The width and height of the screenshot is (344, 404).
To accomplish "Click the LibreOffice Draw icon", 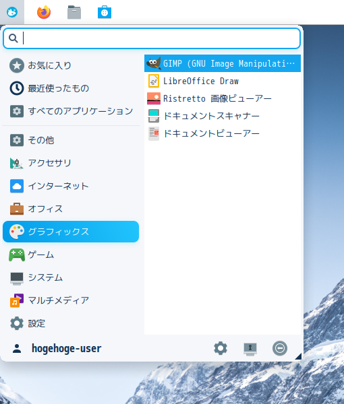I will point(154,81).
